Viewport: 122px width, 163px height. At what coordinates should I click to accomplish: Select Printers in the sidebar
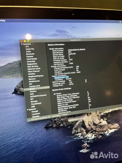[x=33, y=91]
